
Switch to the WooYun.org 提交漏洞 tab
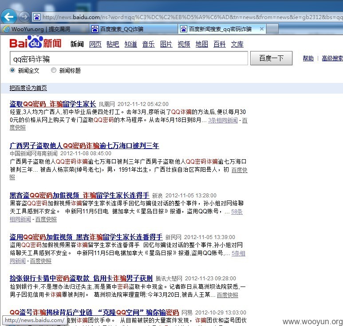coord(44,29)
